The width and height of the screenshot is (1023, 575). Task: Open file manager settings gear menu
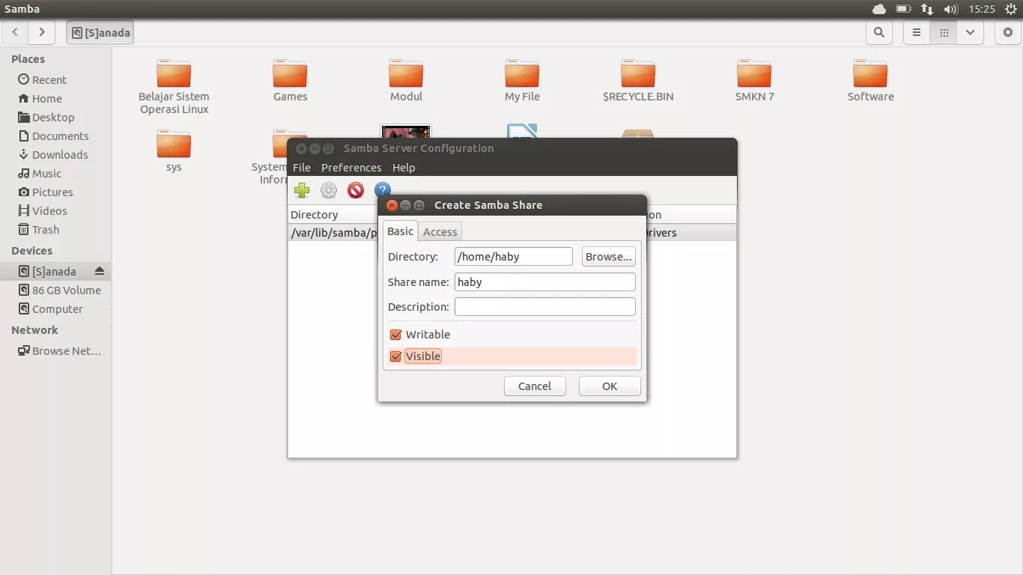tap(1008, 32)
